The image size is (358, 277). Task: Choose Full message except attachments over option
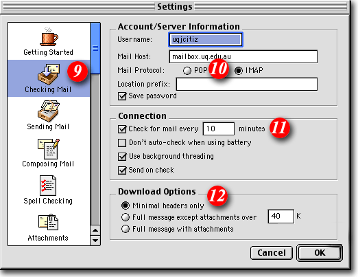click(x=126, y=217)
